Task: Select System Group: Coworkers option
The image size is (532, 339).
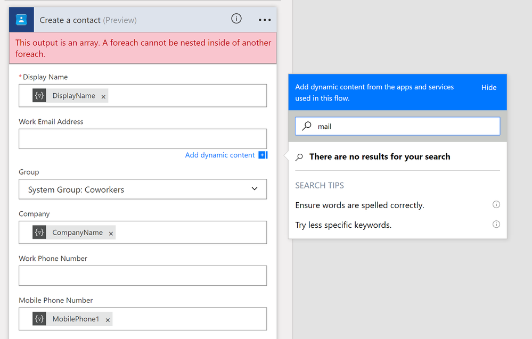Action: tap(75, 189)
